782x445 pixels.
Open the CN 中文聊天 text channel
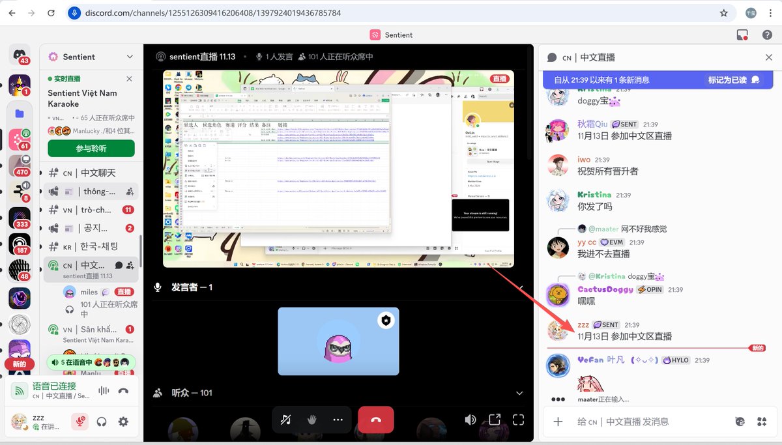point(91,173)
